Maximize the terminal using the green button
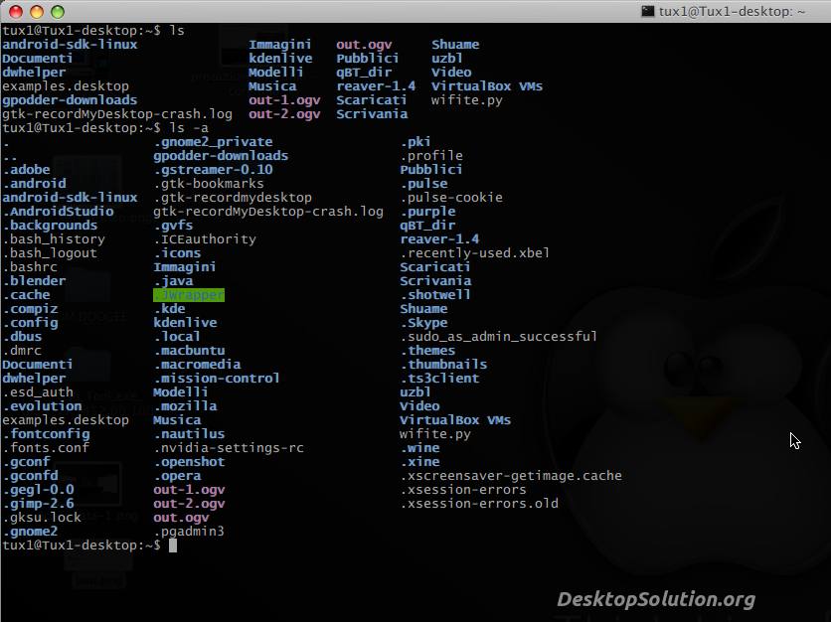831x622 pixels. point(58,12)
